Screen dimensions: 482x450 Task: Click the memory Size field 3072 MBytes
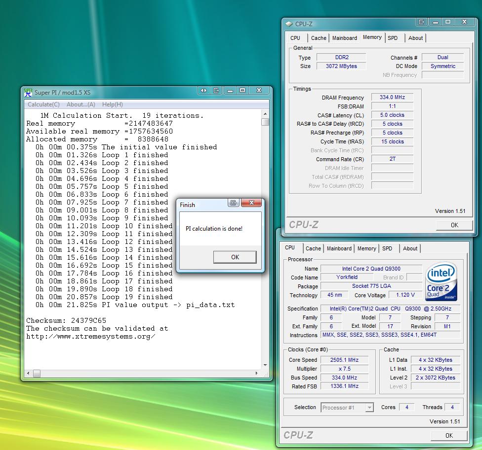click(342, 66)
